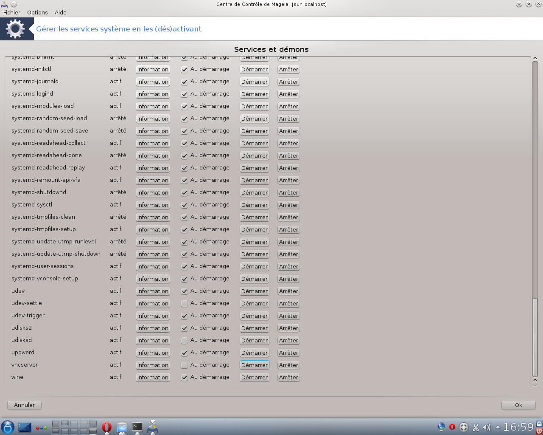This screenshot has height=435, width=543.
Task: Open the Aide menu
Action: (61, 12)
